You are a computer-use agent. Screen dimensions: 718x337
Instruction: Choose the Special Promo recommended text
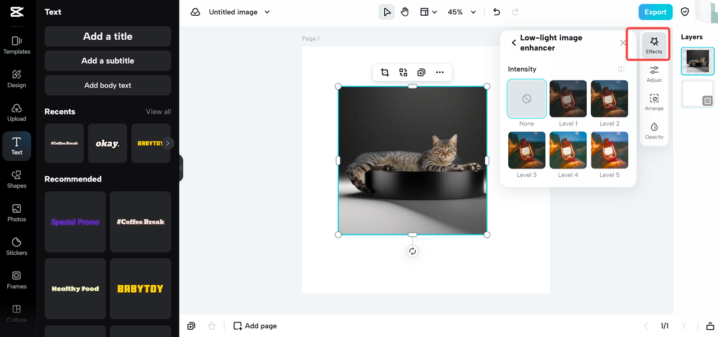(75, 222)
